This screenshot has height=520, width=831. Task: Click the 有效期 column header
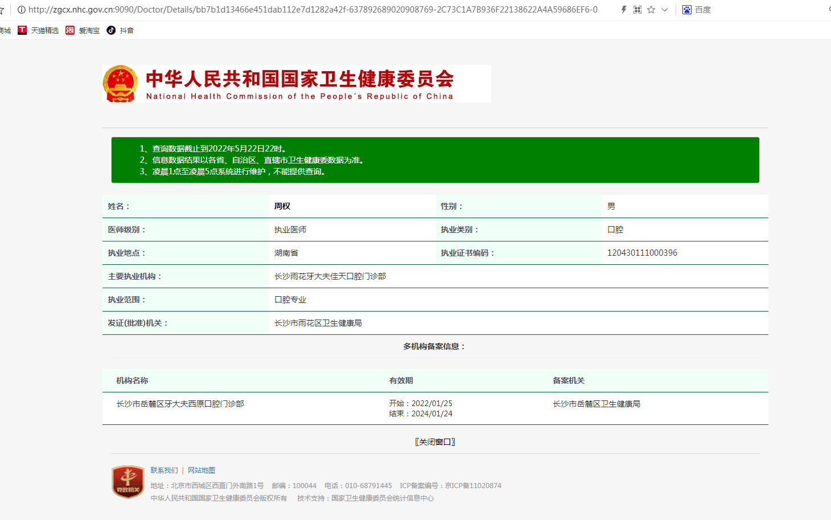(401, 380)
